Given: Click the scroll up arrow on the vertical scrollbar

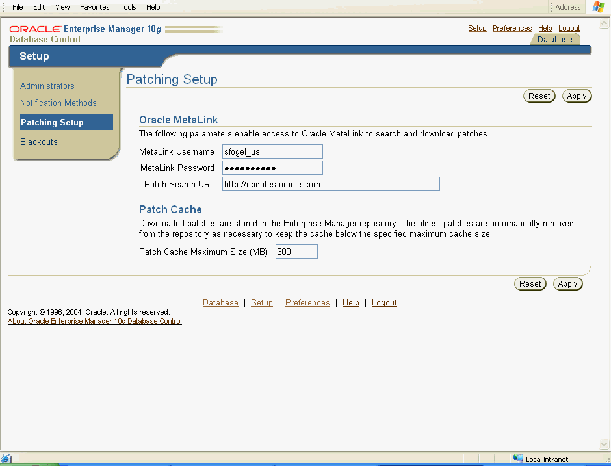Looking at the screenshot, I should click(605, 22).
